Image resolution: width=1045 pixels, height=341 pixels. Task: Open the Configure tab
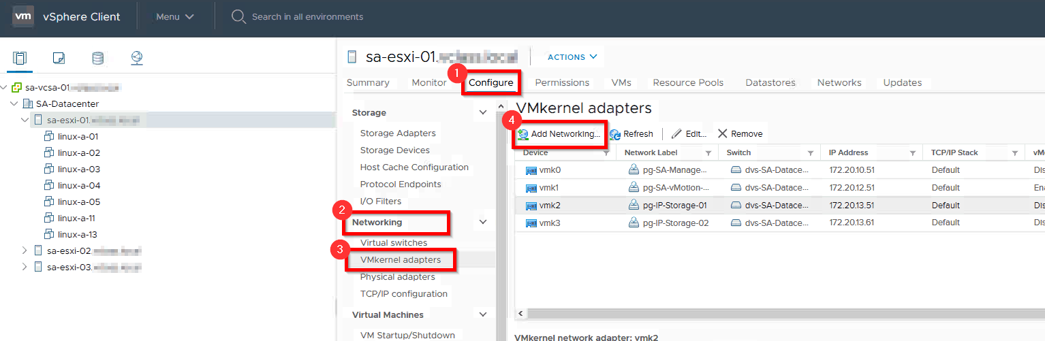pyautogui.click(x=491, y=82)
